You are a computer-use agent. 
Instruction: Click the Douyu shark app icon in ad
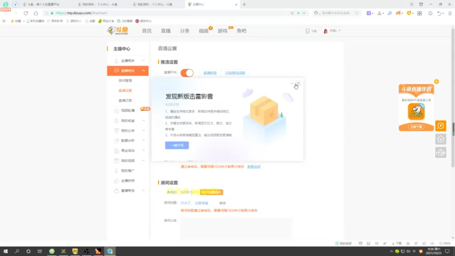click(x=416, y=112)
